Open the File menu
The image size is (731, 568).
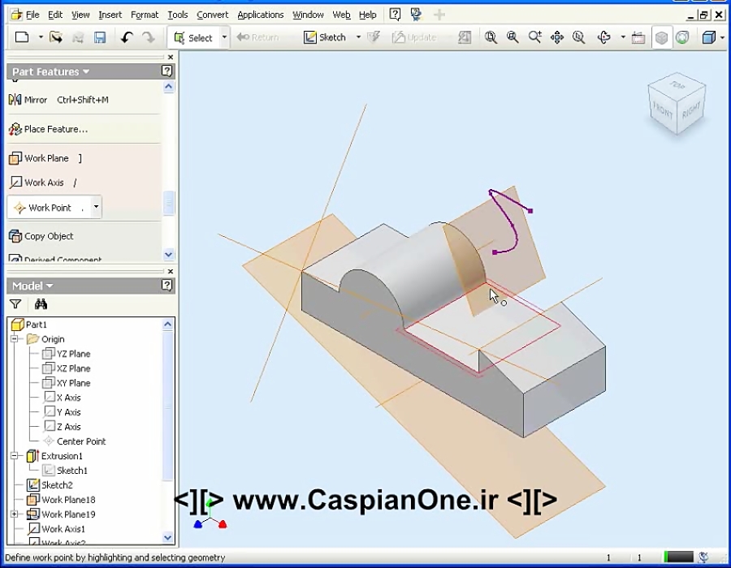32,15
